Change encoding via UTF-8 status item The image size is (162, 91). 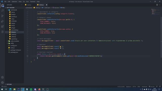(x=134, y=86)
